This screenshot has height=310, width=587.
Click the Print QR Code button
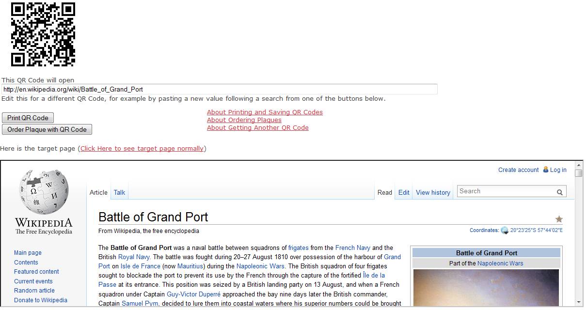28,118
